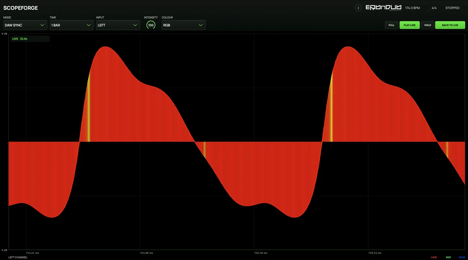Viewport: 468px width, 260px height.
Task: Click the MID green legend label
Action: pyautogui.click(x=448, y=257)
